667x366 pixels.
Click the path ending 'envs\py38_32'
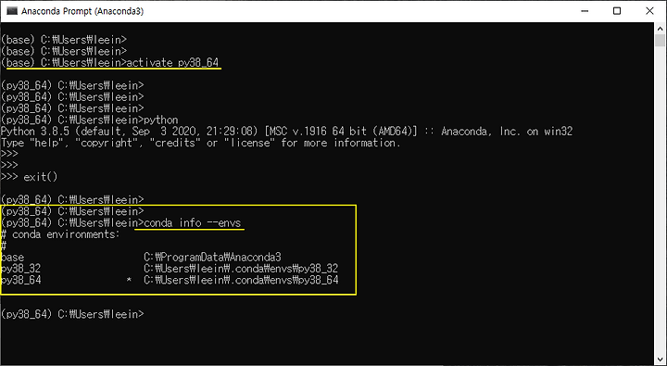click(x=241, y=269)
